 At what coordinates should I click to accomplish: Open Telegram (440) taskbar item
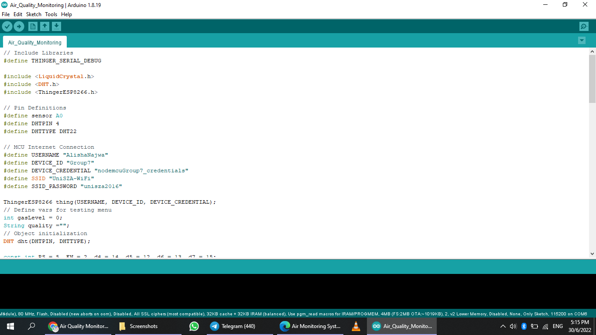point(240,326)
